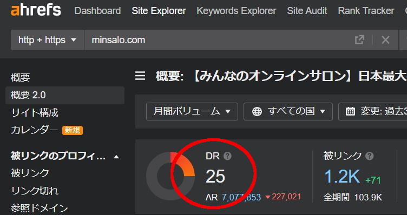Open the http + https protocol dropdown
Screen dimensions: 407x215
(48, 40)
